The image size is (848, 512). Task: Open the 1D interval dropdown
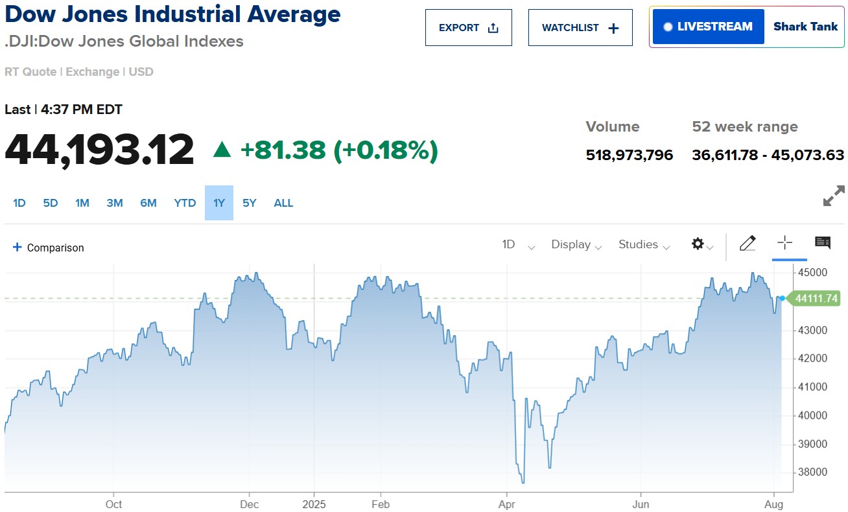(518, 244)
